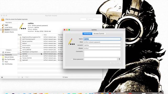Click the info button below the items list
The height and width of the screenshot is (94, 168).
pyautogui.click(x=22, y=77)
